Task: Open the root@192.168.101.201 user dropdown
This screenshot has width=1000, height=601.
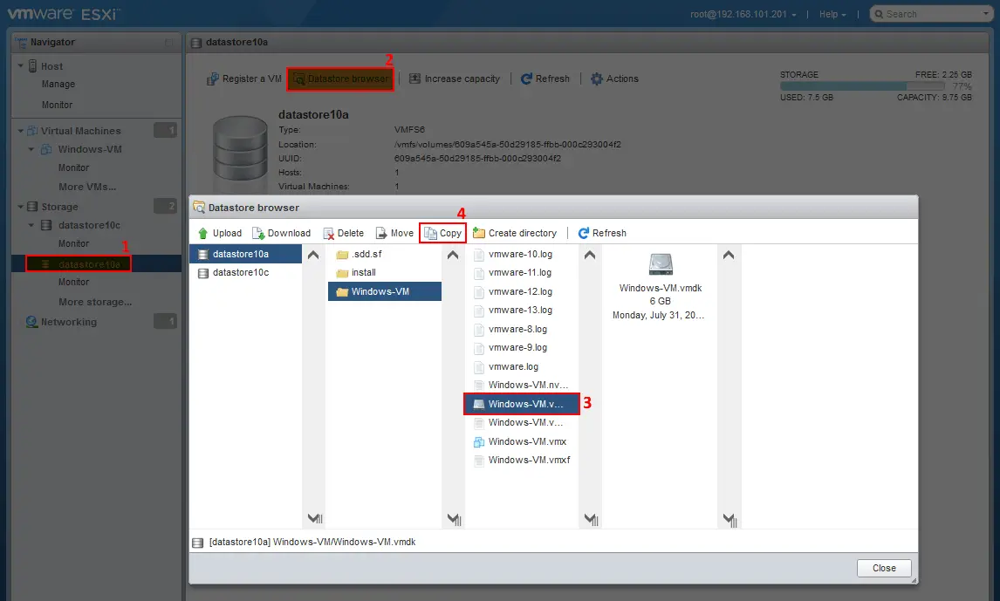Action: 743,14
